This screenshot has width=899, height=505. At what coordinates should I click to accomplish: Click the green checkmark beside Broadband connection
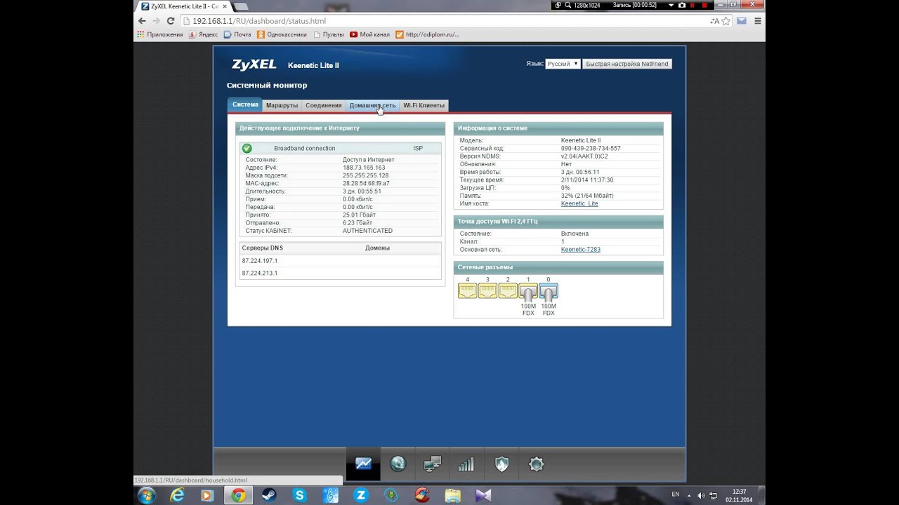(x=247, y=148)
